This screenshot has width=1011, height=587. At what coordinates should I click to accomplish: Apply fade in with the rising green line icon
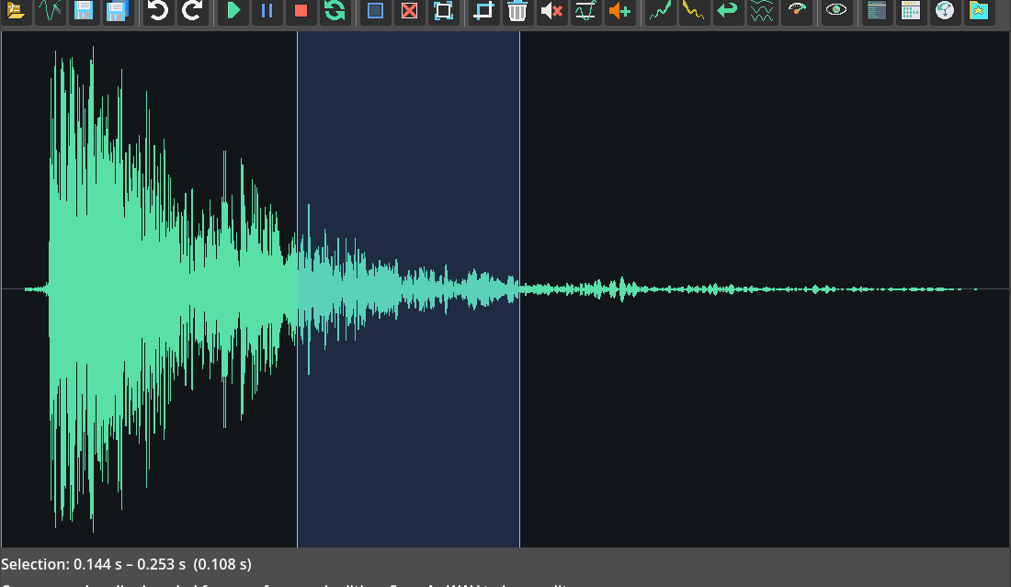(x=660, y=10)
